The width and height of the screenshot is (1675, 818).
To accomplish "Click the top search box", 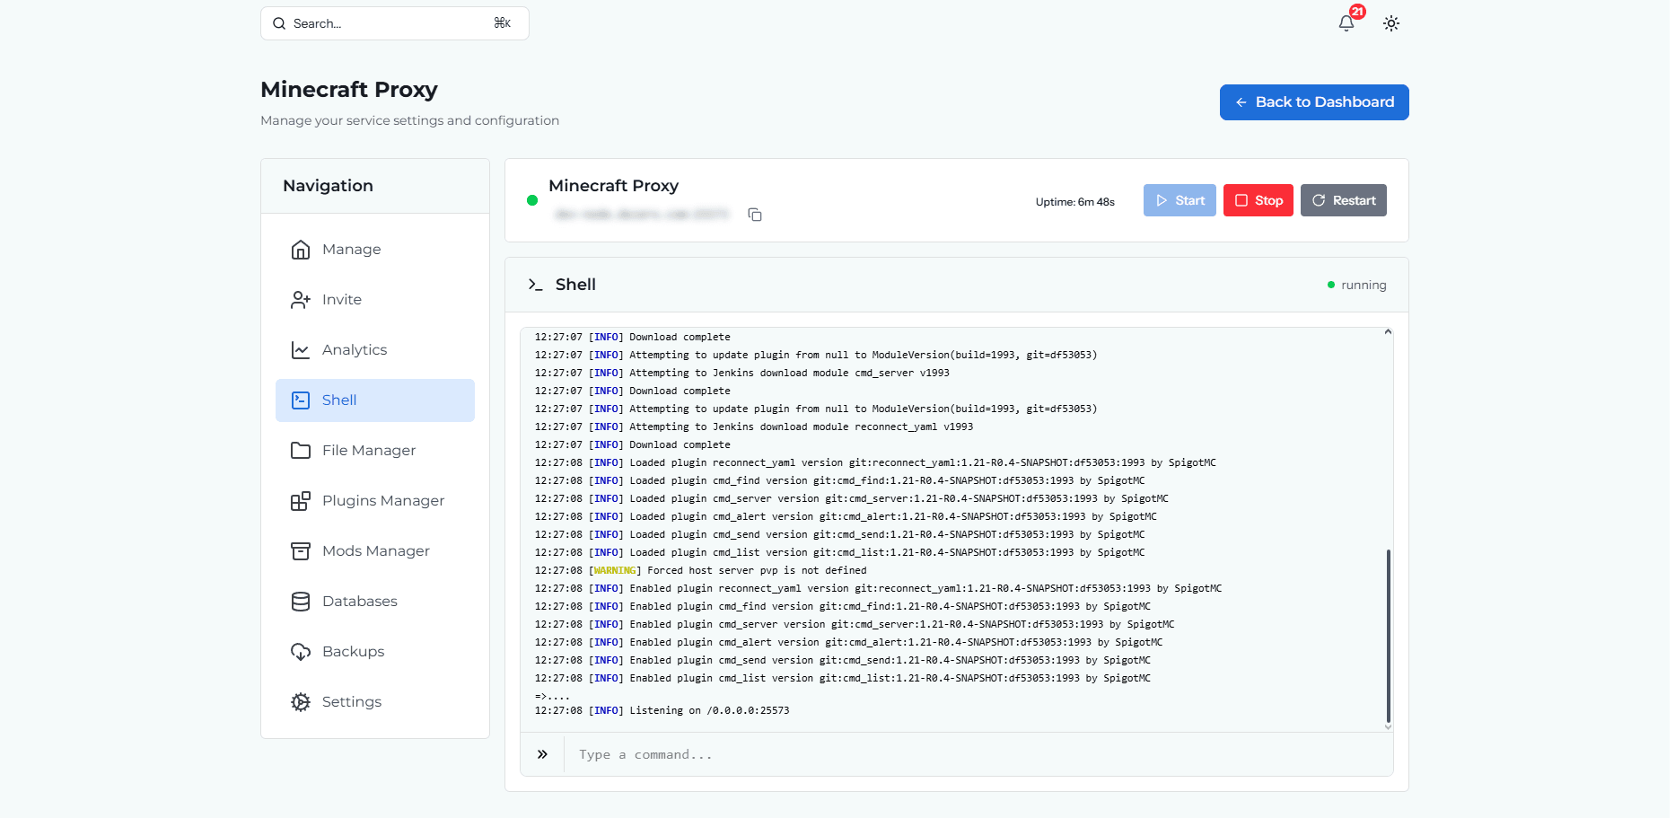I will (394, 23).
